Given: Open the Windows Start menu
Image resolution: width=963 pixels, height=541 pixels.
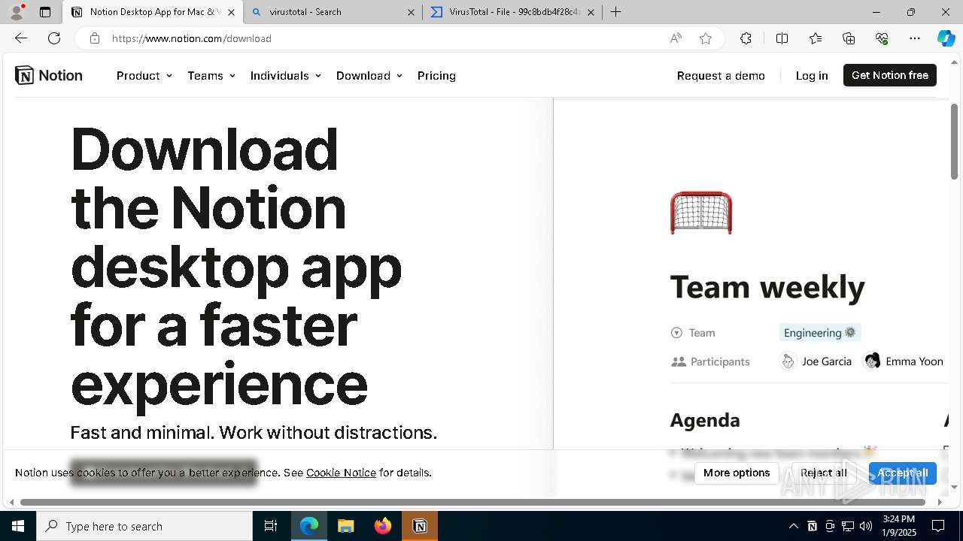Looking at the screenshot, I should pyautogui.click(x=18, y=526).
